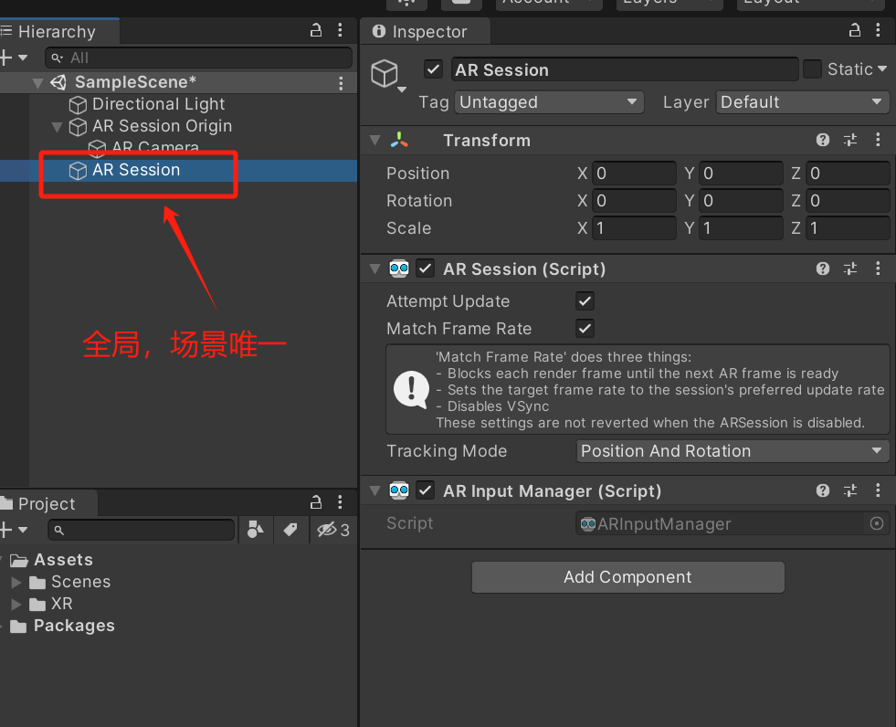896x727 pixels.
Task: Click the GameObject cube icon in Inspector
Action: [x=385, y=73]
